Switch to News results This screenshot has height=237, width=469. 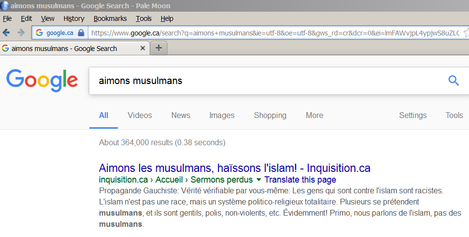[181, 115]
